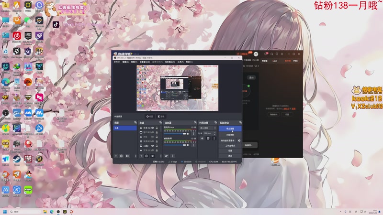This screenshot has width=383, height=215.
Task: Click Stop Streaming button in OBS
Action: pos(230,129)
